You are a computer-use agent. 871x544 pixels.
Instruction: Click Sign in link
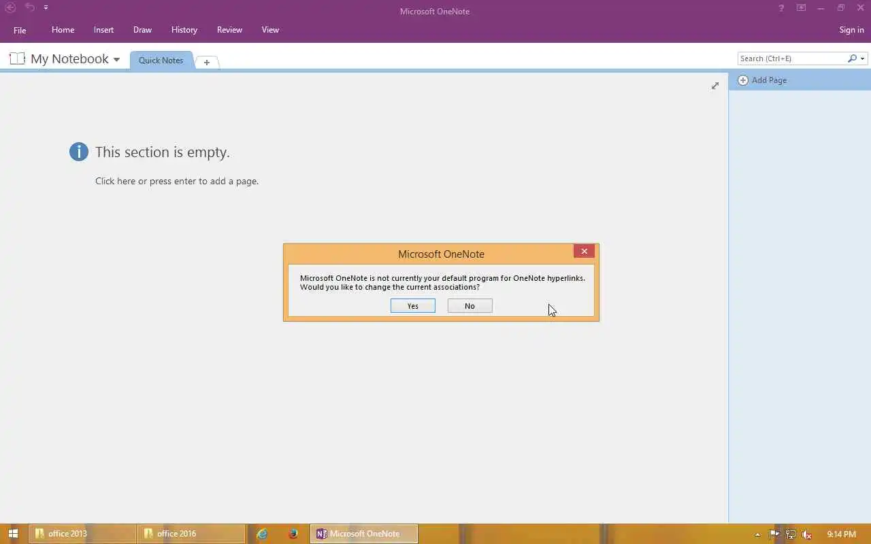[x=851, y=30]
